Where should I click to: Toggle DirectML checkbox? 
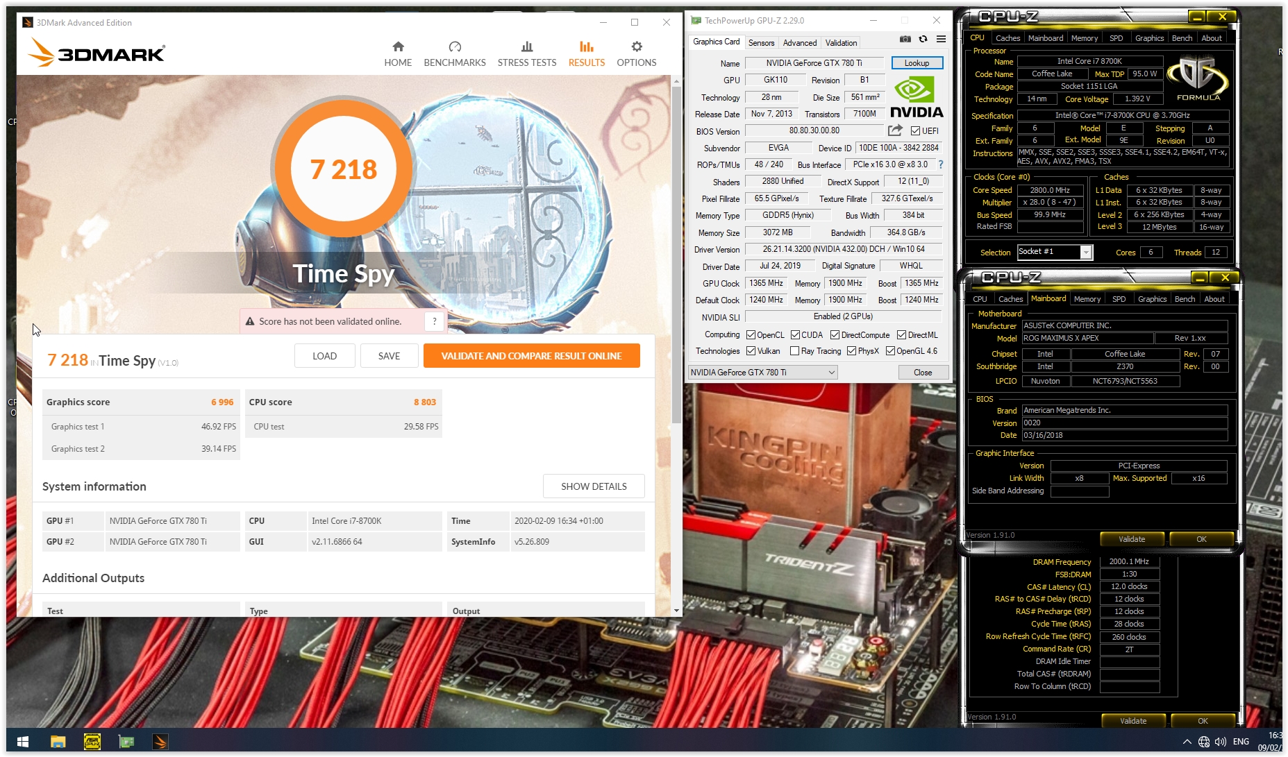pyautogui.click(x=901, y=335)
